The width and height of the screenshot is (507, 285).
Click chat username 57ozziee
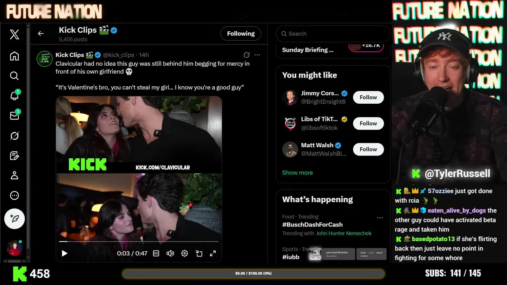[x=440, y=191]
